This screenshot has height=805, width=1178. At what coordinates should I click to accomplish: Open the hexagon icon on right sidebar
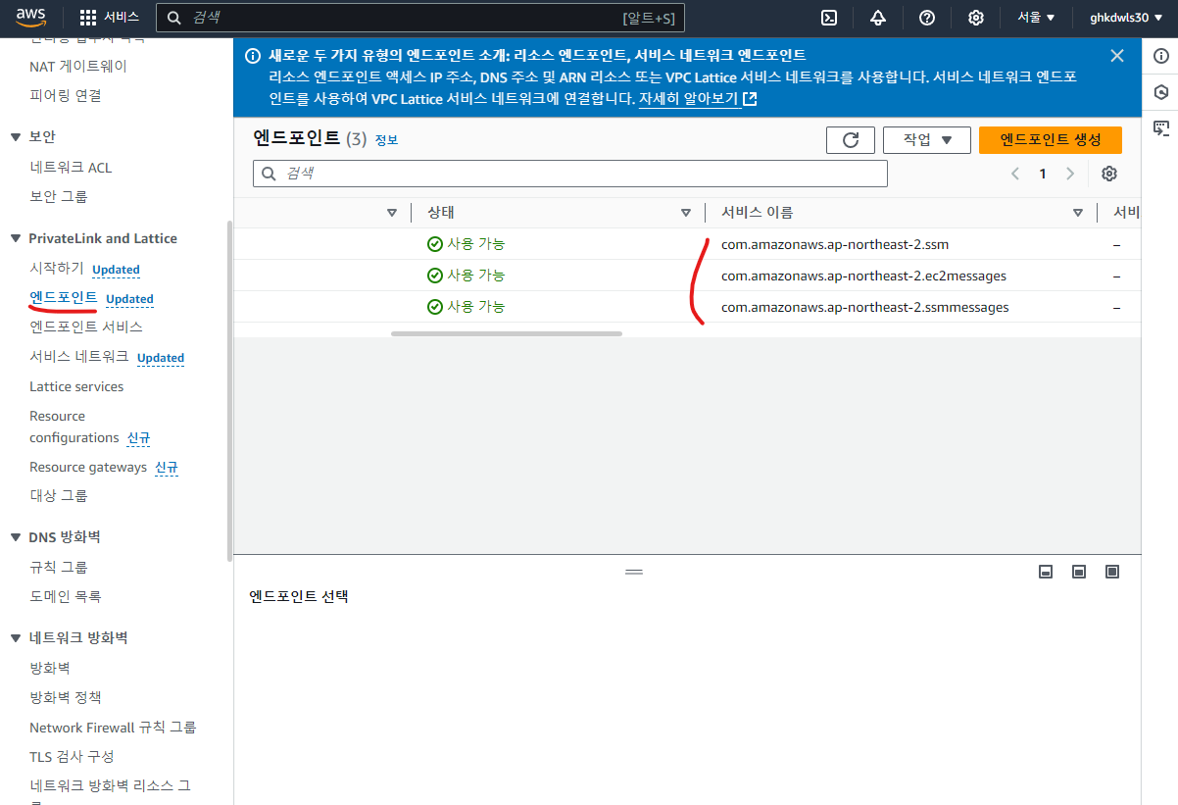tap(1161, 92)
